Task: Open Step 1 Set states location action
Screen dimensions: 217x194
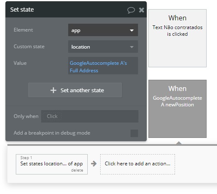Action: click(x=52, y=164)
